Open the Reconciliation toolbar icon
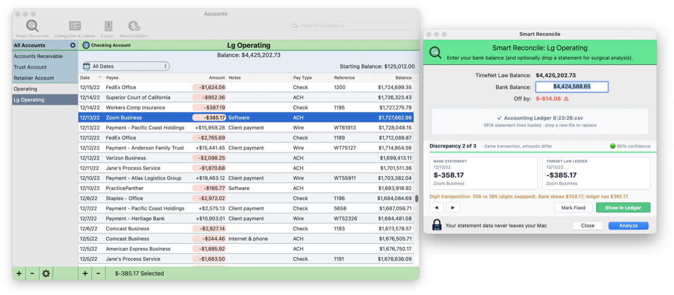The image size is (674, 295). point(134,26)
